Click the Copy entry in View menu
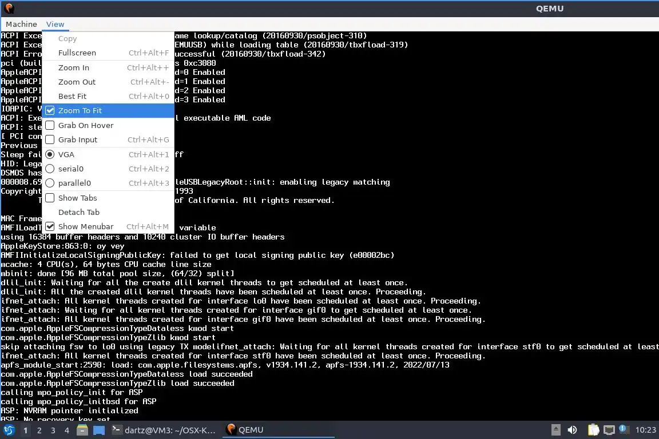 (108, 39)
